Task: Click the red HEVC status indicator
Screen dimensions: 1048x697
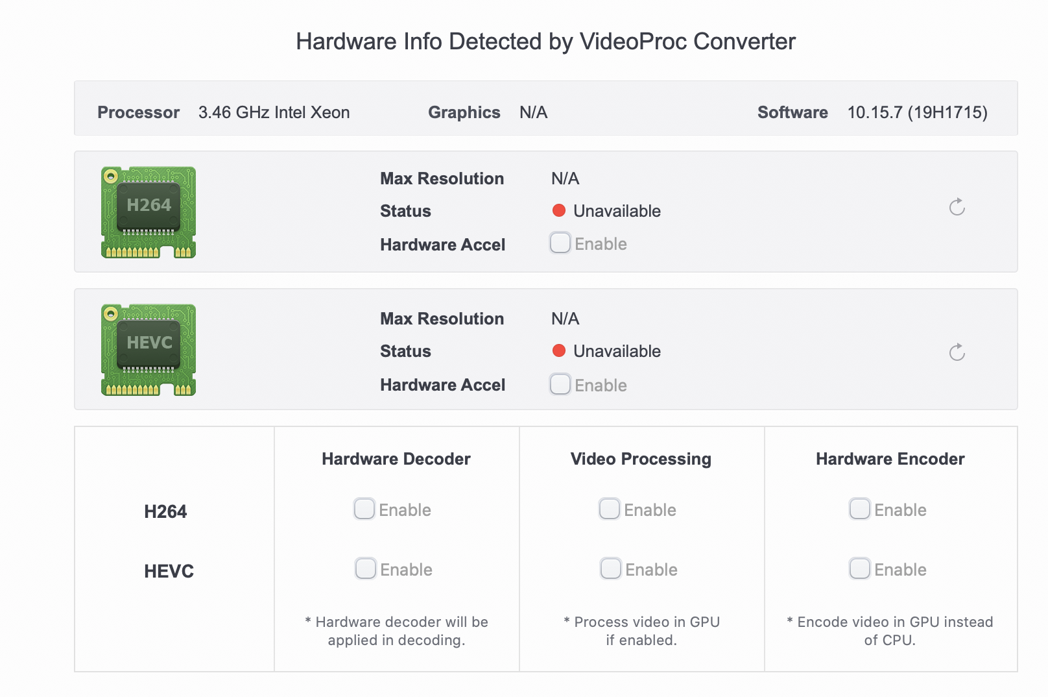Action: point(559,350)
